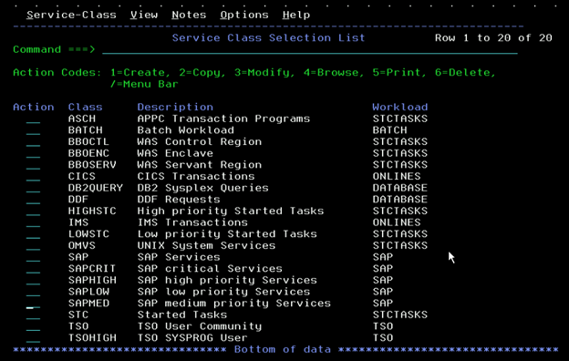The height and width of the screenshot is (361, 569).
Task: Click 'SAP high priority Services' description
Action: click(227, 280)
